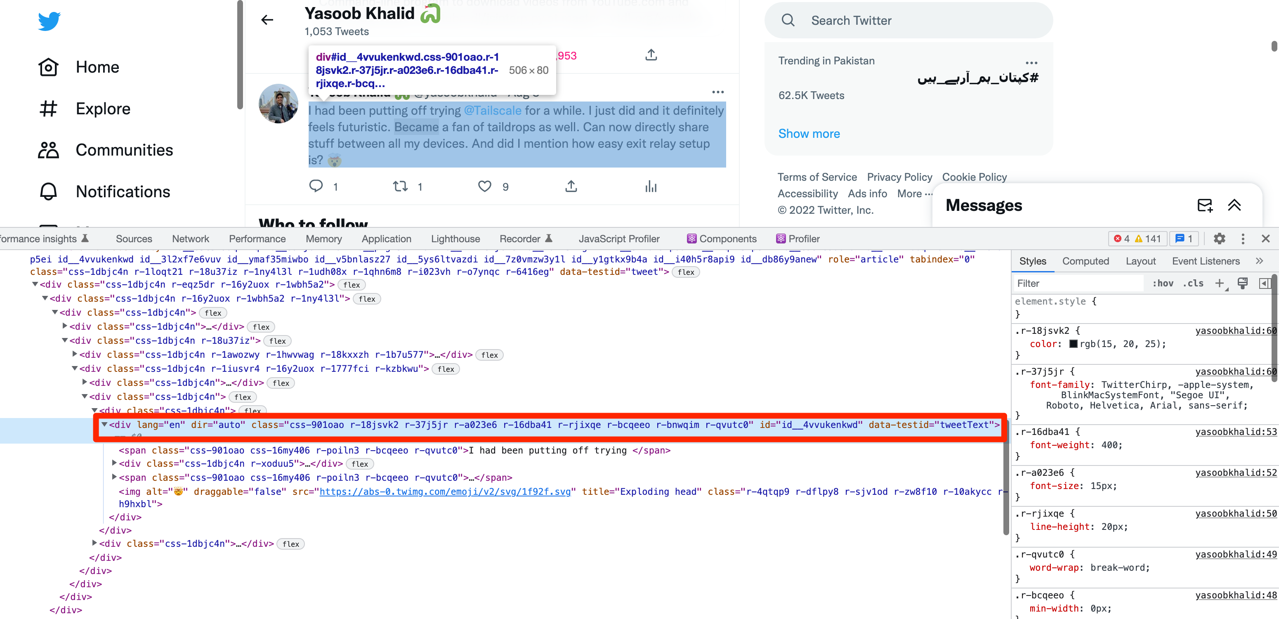The width and height of the screenshot is (1279, 619).
Task: Click the Computed tab in DevTools
Action: click(x=1085, y=261)
